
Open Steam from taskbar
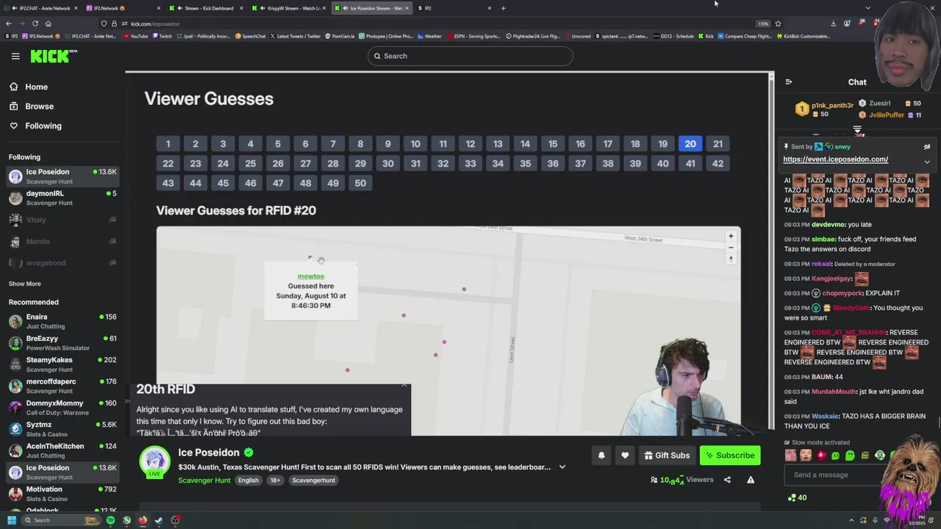coord(159,520)
